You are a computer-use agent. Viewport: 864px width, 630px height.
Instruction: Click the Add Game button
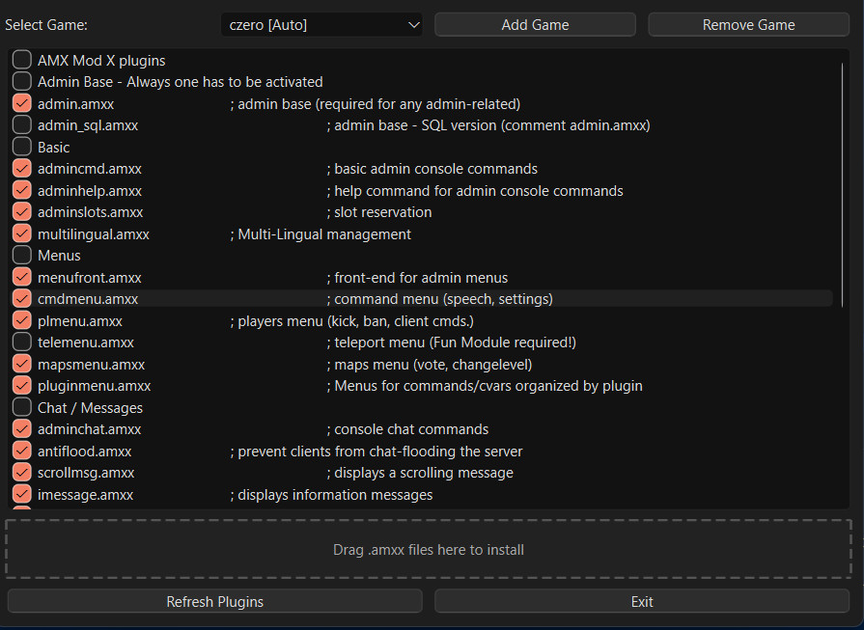535,24
